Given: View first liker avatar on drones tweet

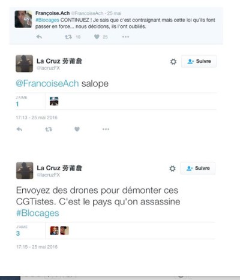Looking at the screenshot, I should (54, 231).
